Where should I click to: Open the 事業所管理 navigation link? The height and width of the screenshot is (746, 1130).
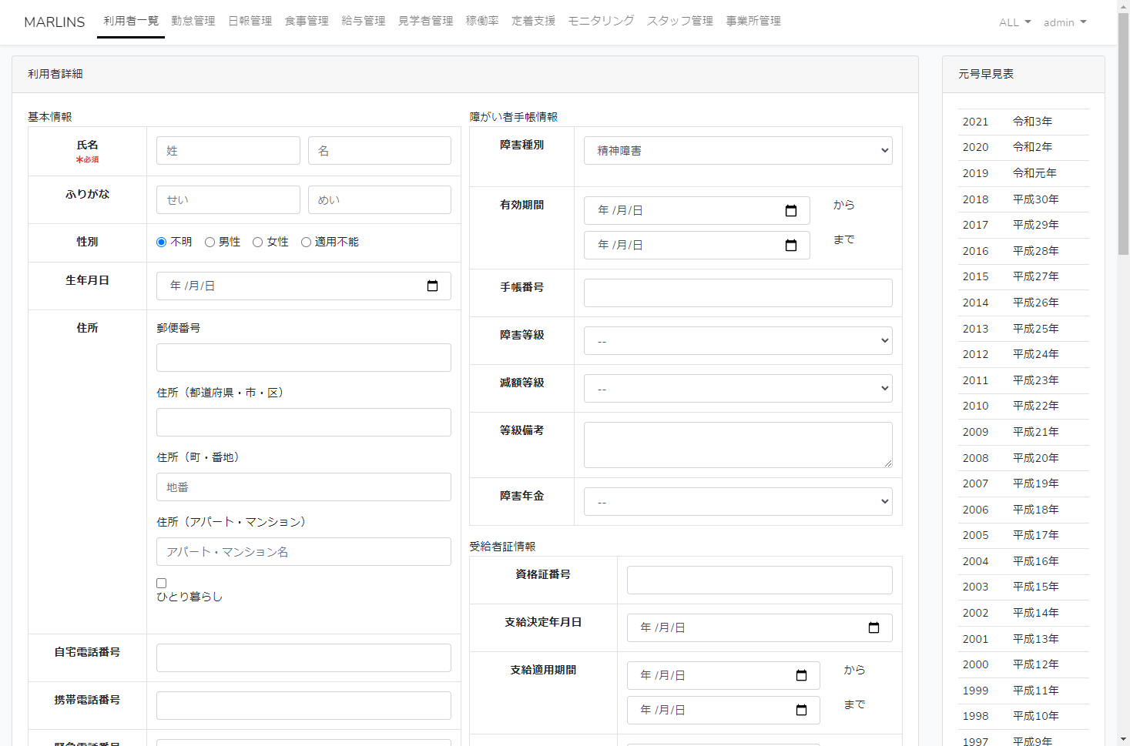point(753,21)
